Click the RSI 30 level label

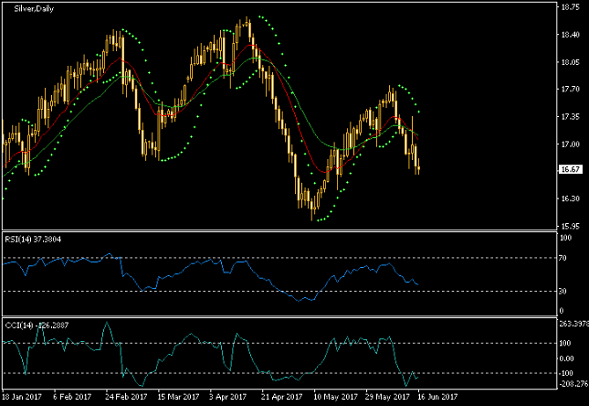click(563, 291)
